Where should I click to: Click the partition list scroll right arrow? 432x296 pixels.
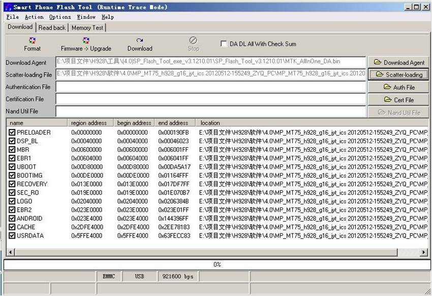424,252
